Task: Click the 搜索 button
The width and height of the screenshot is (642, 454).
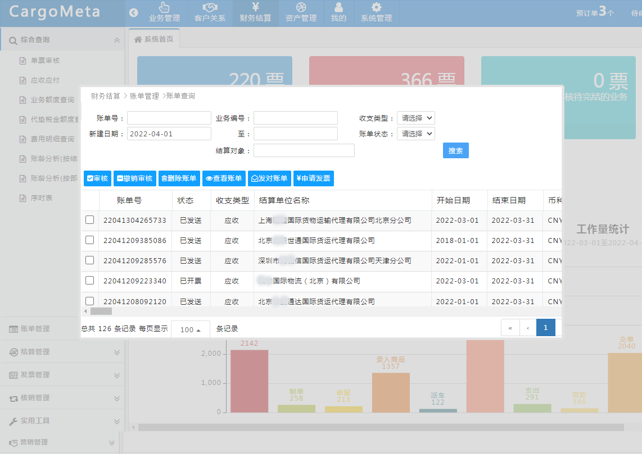Action: (456, 150)
